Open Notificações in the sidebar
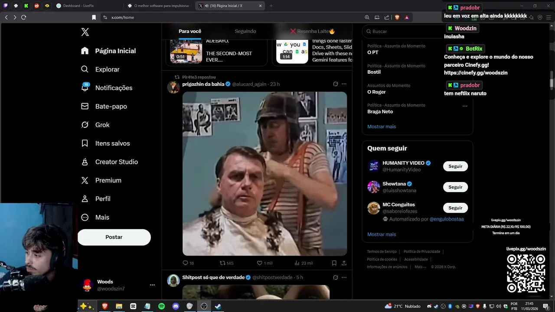This screenshot has width=555, height=312. coord(107,88)
